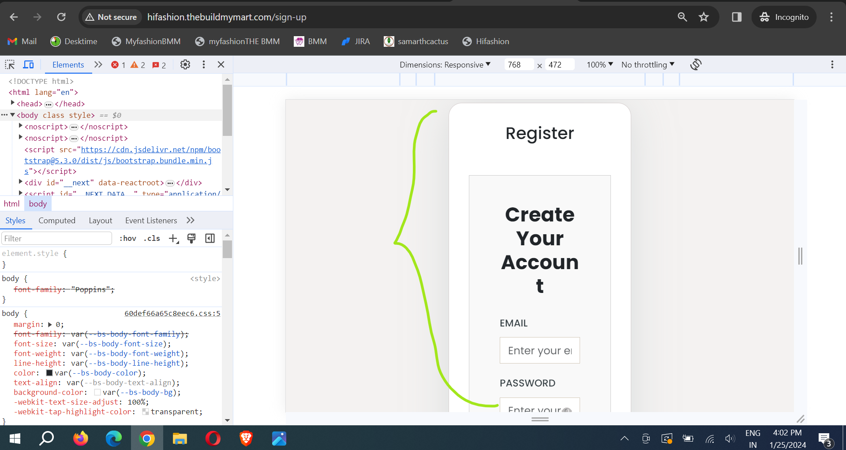
Task: Select body in the DOM breadcrumb
Action: (x=38, y=204)
